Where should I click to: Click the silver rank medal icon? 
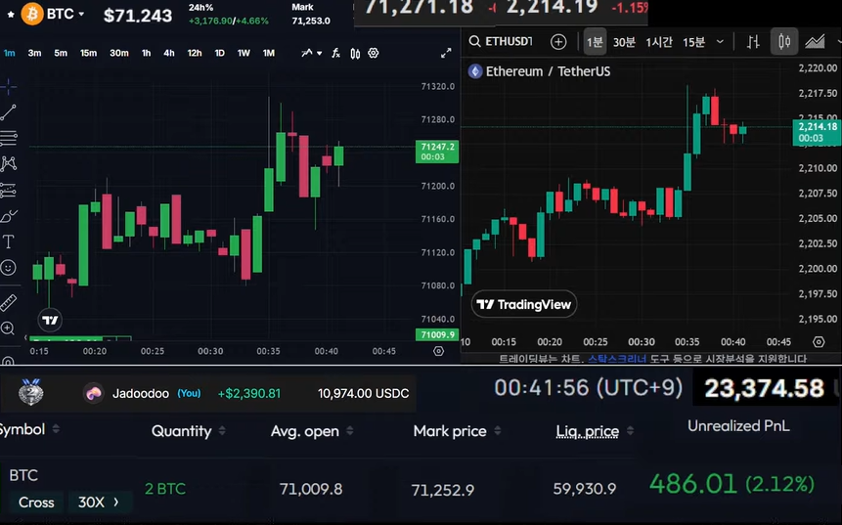30,392
